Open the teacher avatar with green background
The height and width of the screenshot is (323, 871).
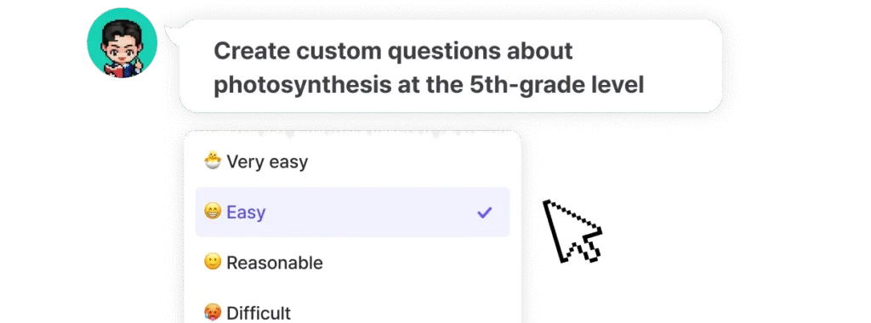pyautogui.click(x=122, y=43)
